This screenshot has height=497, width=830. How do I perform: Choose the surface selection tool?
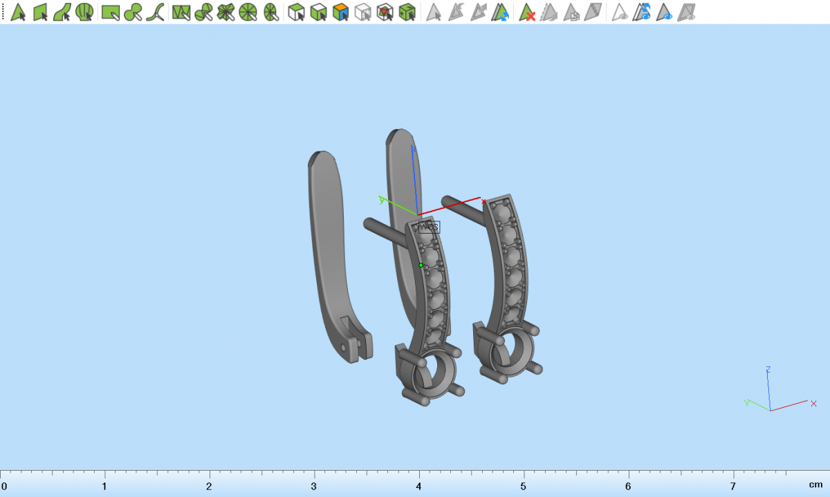pyautogui.click(x=40, y=12)
